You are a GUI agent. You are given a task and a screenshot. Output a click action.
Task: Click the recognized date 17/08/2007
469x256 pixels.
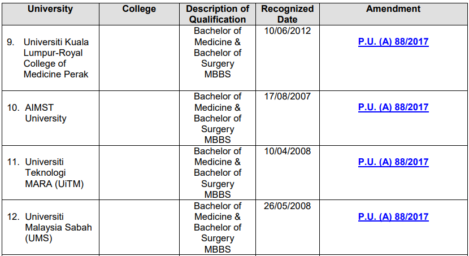pyautogui.click(x=287, y=97)
